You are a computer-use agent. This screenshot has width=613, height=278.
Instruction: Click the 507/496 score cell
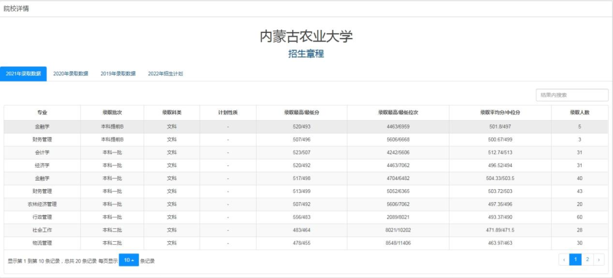(x=301, y=140)
